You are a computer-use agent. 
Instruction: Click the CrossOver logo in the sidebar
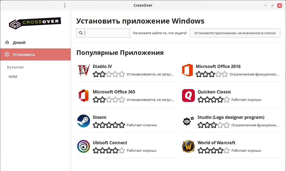click(x=35, y=23)
